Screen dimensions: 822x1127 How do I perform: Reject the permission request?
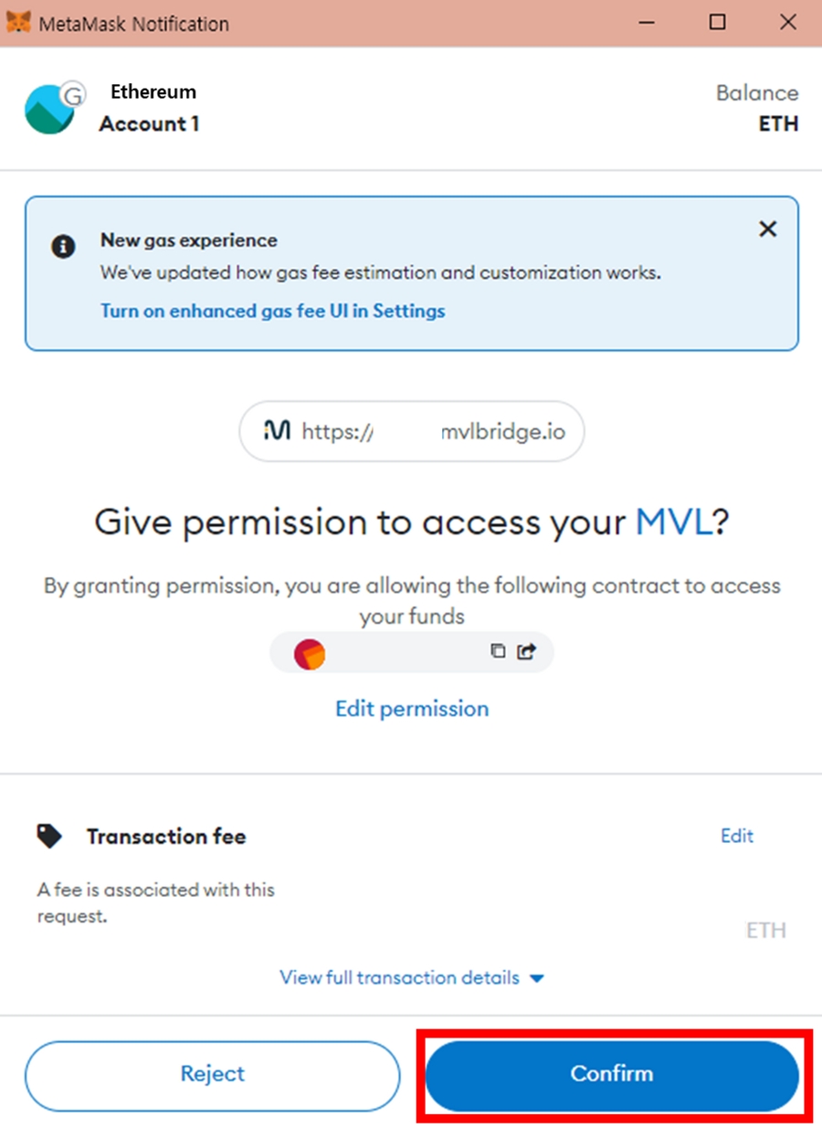pyautogui.click(x=212, y=1075)
